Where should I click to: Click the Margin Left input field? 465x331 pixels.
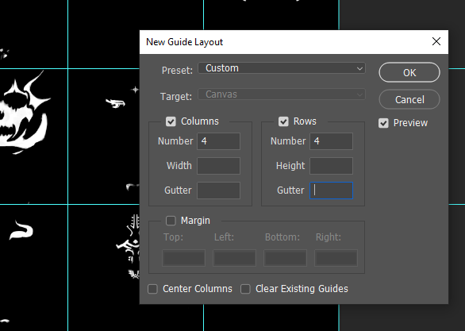coord(234,258)
